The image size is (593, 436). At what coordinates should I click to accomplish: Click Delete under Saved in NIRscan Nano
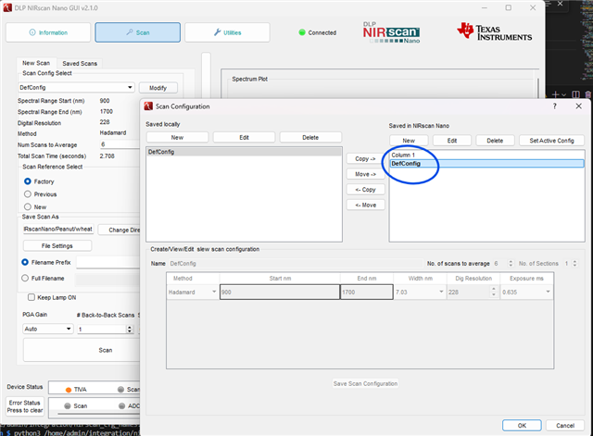coord(495,141)
